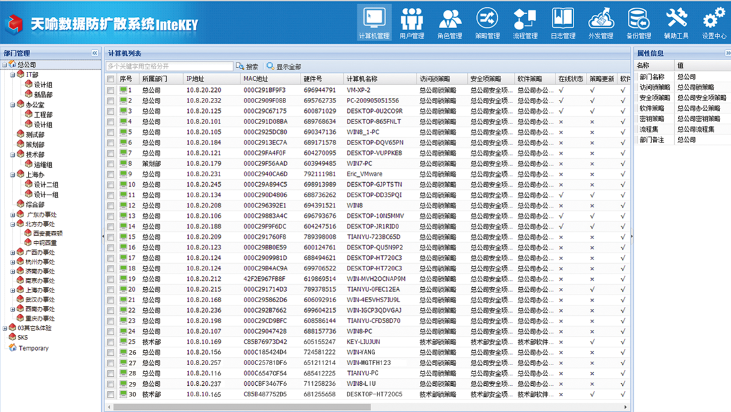Open 外发管理 outbound management icon

[x=601, y=23]
